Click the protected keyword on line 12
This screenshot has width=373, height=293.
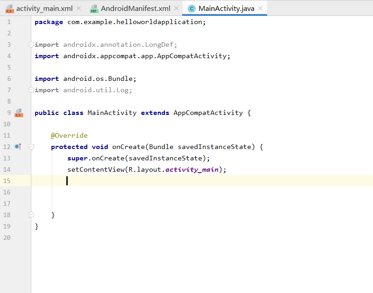[69, 147]
